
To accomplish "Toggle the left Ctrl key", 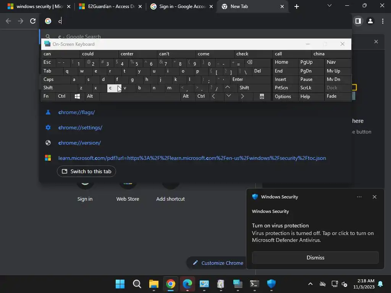I will point(63,96).
